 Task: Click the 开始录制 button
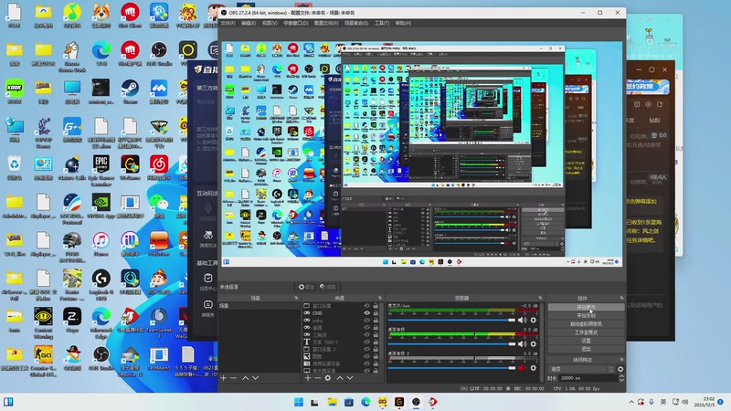click(586, 316)
